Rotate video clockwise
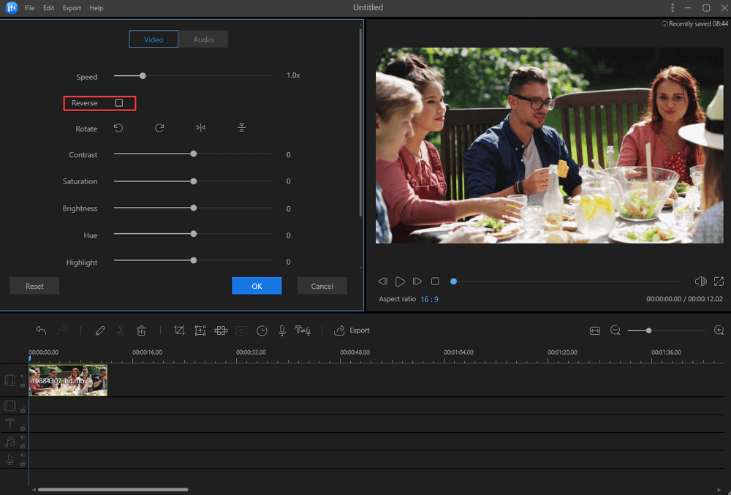The width and height of the screenshot is (731, 495). click(x=159, y=128)
